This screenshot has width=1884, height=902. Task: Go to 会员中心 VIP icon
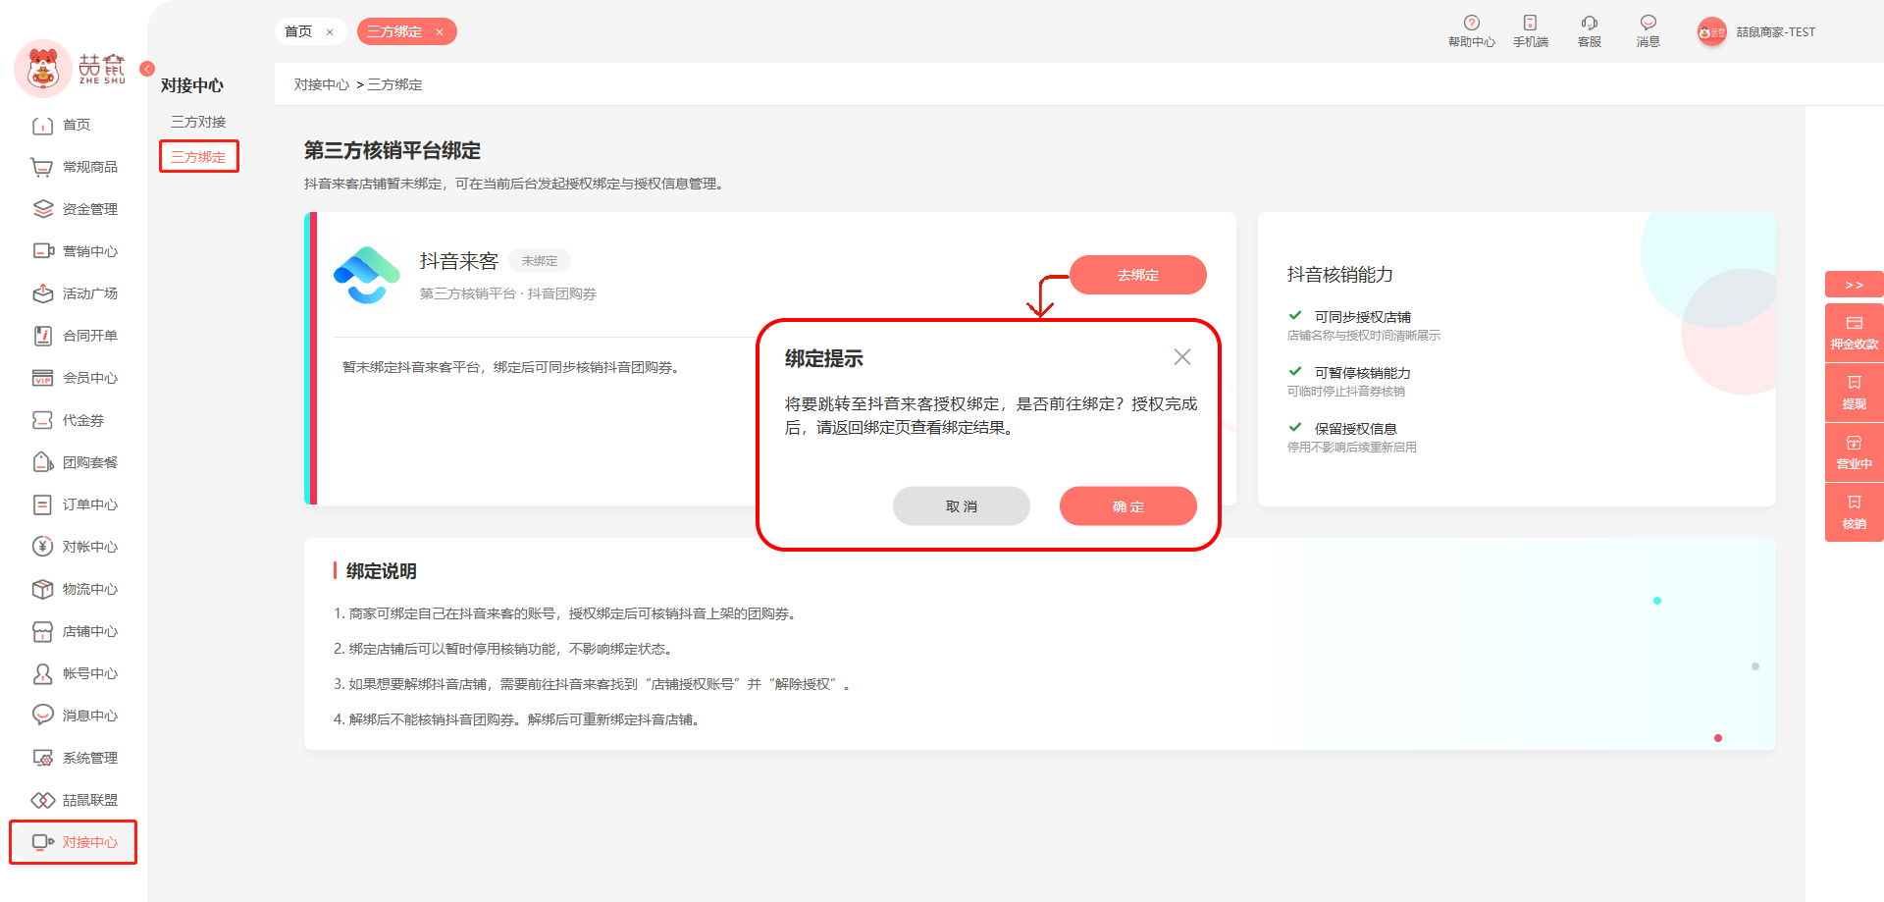(42, 379)
